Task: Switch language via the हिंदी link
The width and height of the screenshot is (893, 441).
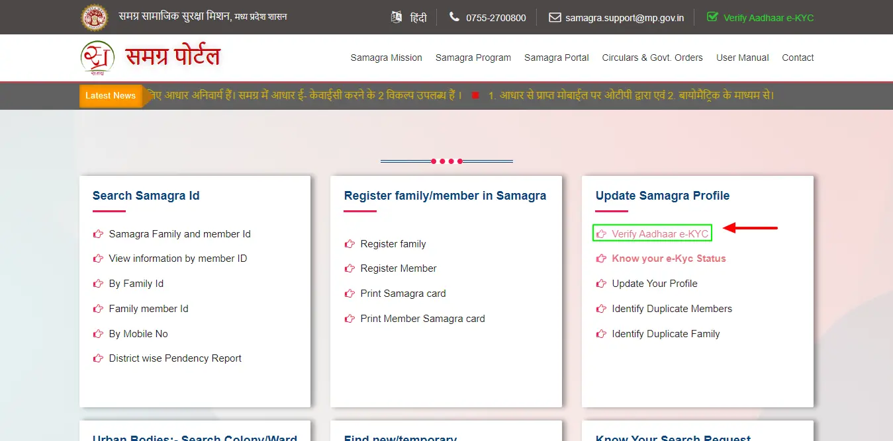Action: point(418,18)
